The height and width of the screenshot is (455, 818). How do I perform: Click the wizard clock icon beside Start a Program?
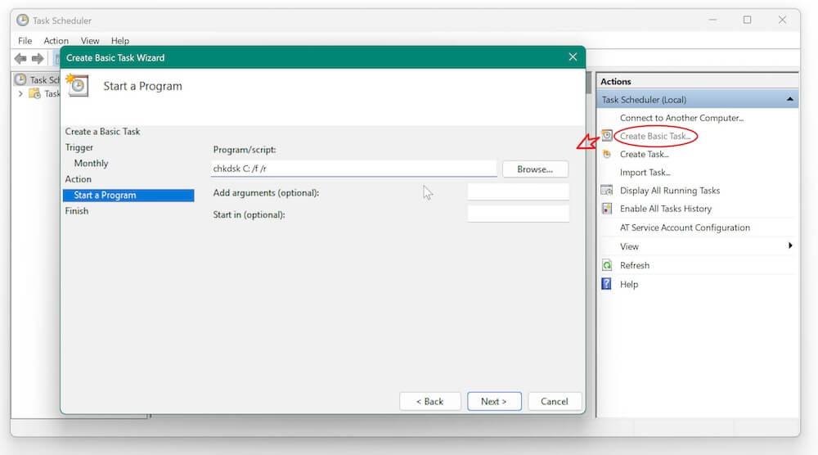(77, 86)
